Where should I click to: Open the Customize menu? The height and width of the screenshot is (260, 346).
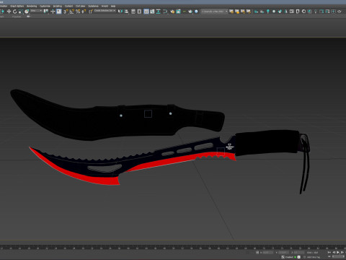point(45,6)
